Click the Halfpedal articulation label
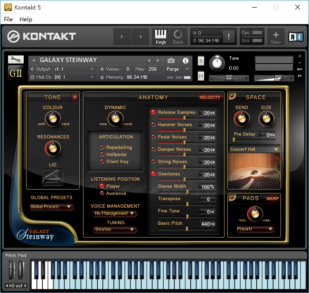Screen dimensions: 309x293 coord(116,155)
